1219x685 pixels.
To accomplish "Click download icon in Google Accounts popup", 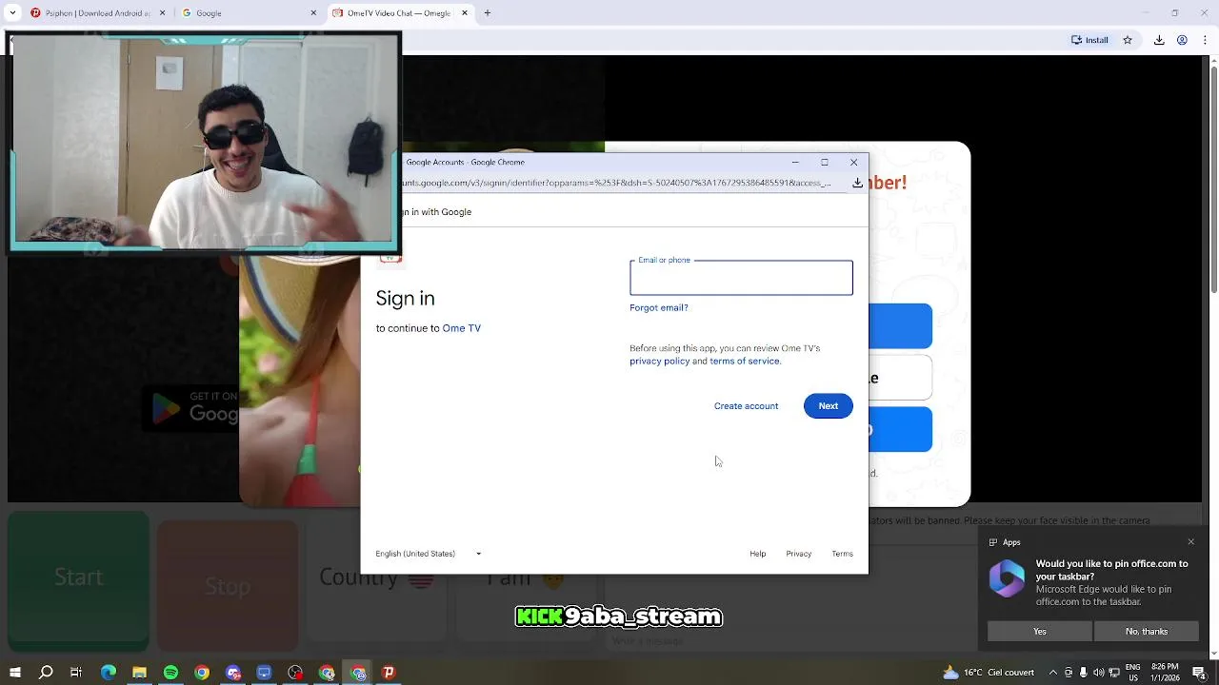I will [x=857, y=183].
